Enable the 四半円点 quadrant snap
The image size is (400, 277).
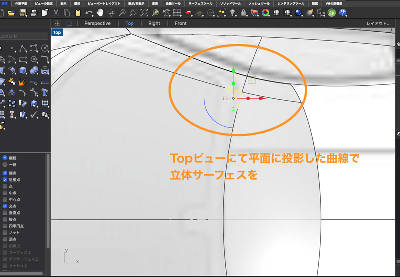pyautogui.click(x=5, y=226)
